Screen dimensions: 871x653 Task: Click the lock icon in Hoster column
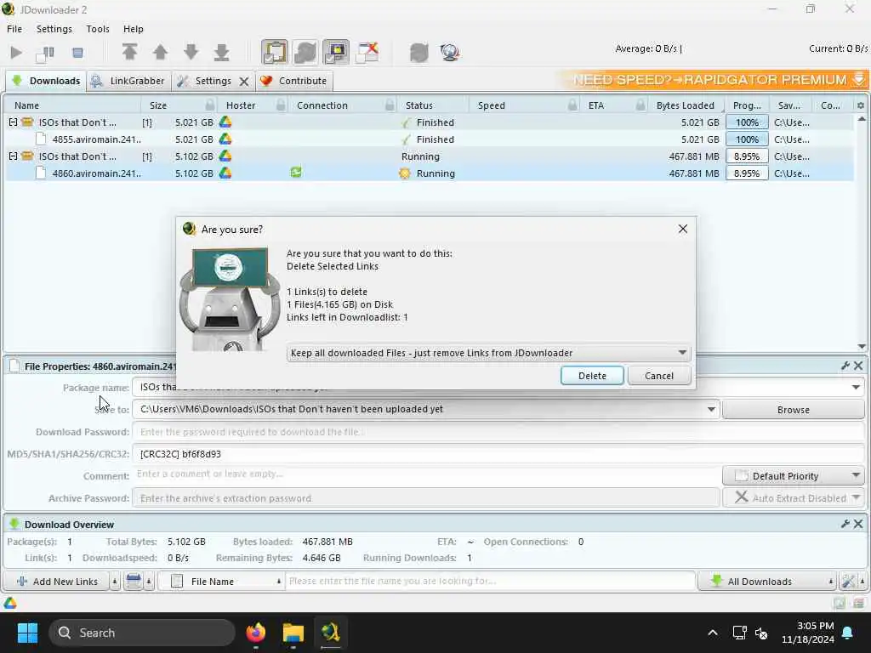(281, 105)
